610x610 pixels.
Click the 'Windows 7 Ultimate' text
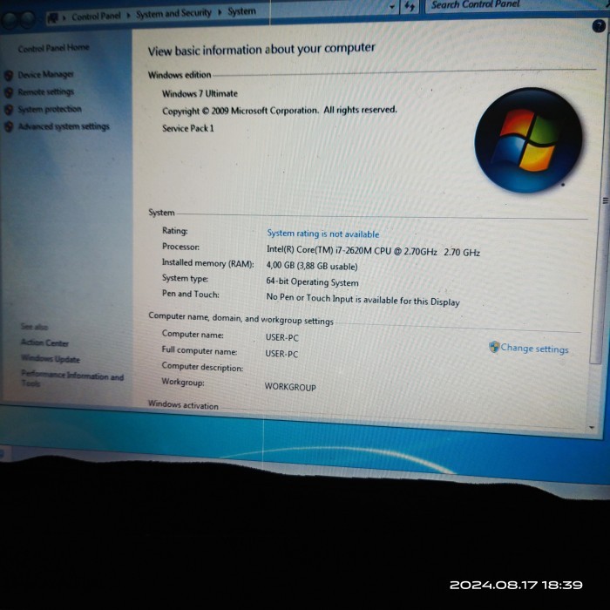tap(200, 94)
